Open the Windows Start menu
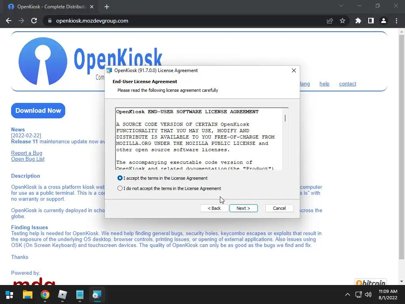Screen dimensions: 405x304 pyautogui.click(x=9, y=294)
